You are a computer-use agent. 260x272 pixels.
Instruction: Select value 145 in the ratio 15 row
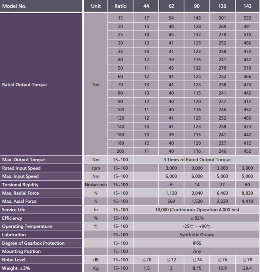[197, 18]
